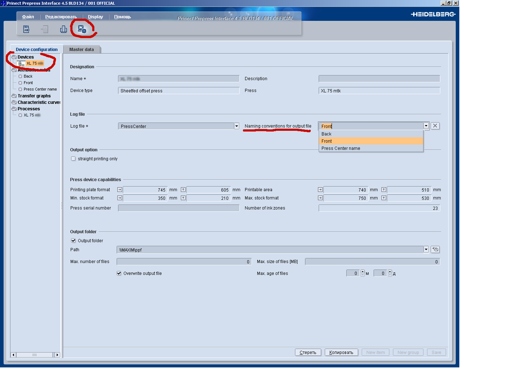Open the computer-with-gear device settings icon
525x368 pixels.
tap(82, 29)
